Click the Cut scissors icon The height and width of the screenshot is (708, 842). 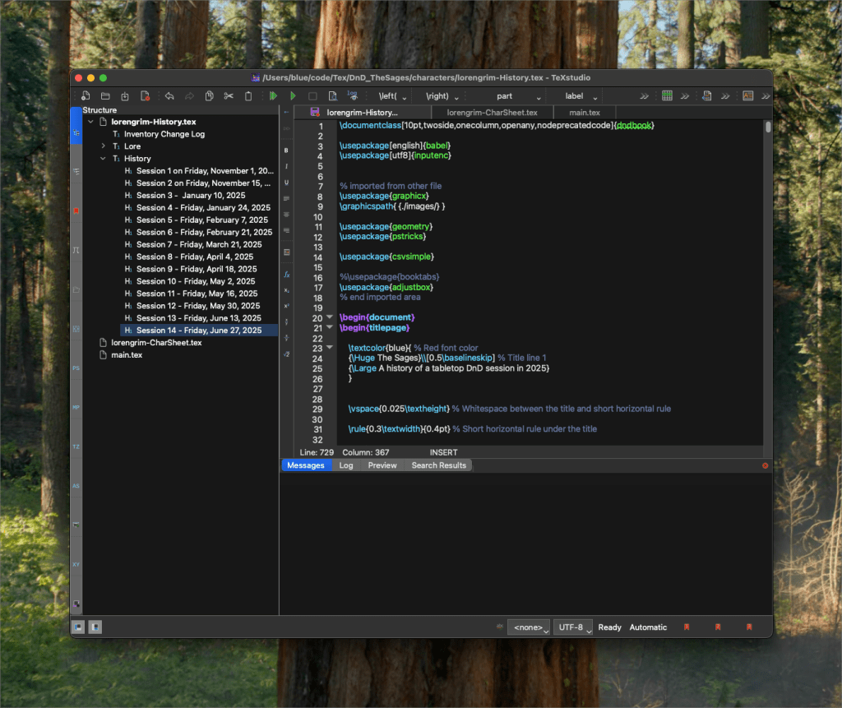tap(229, 96)
